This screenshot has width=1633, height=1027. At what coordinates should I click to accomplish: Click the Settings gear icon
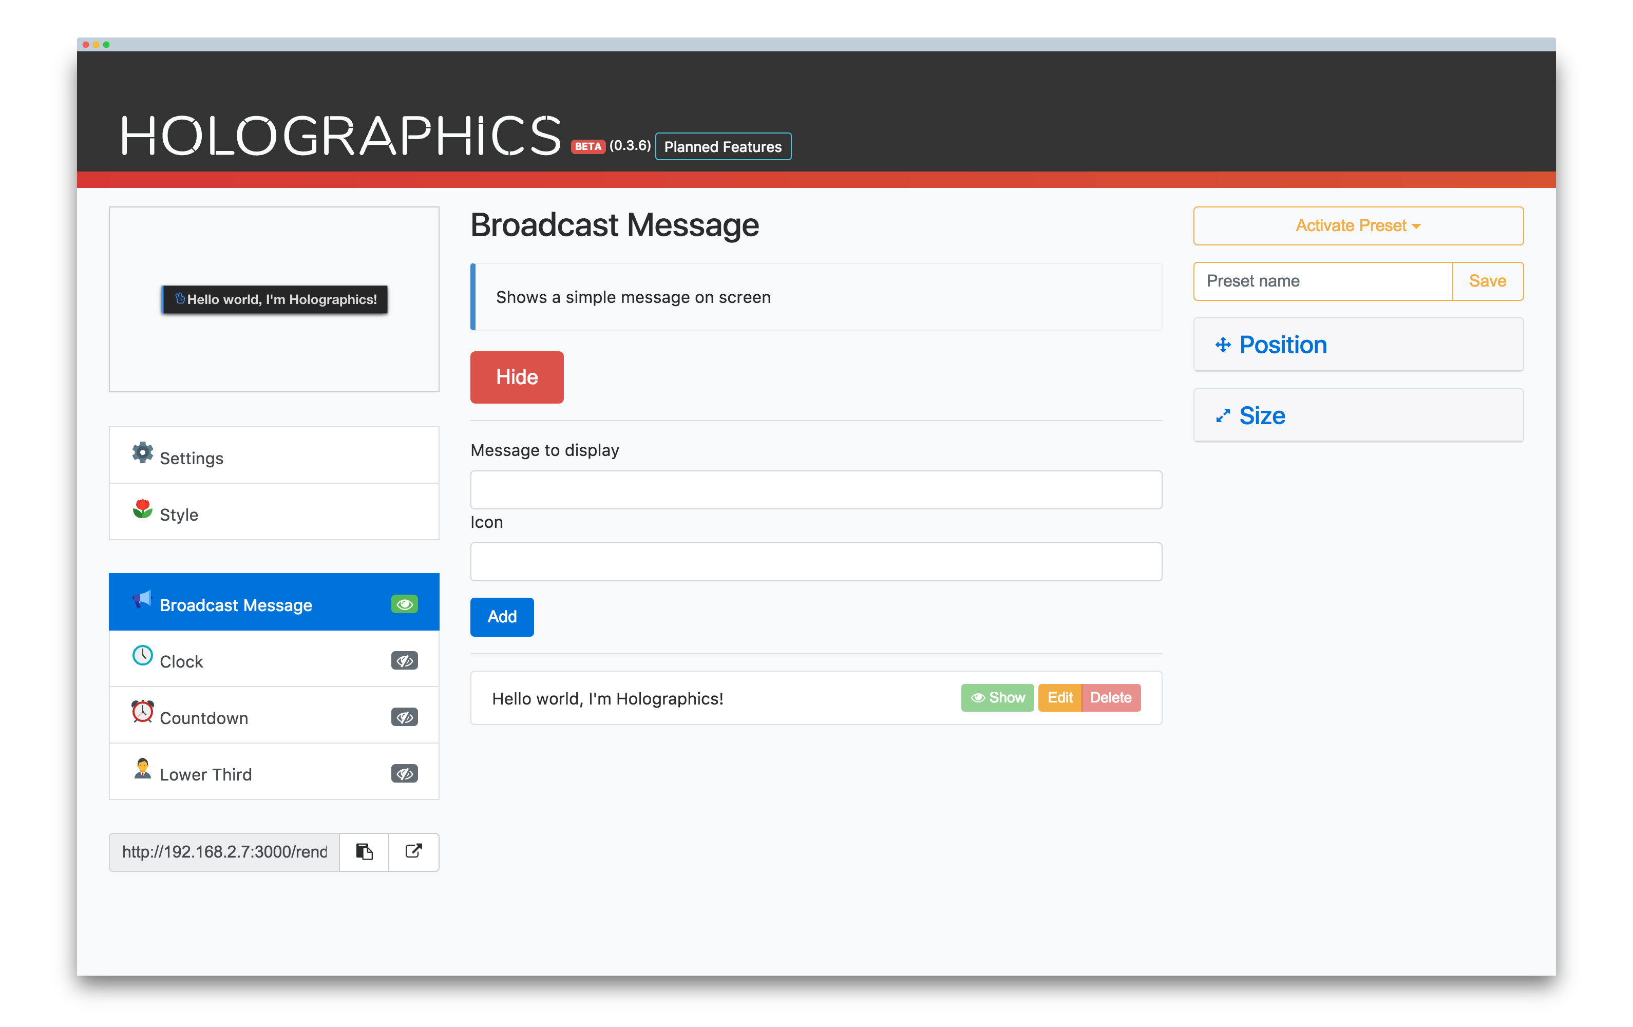[x=142, y=452]
